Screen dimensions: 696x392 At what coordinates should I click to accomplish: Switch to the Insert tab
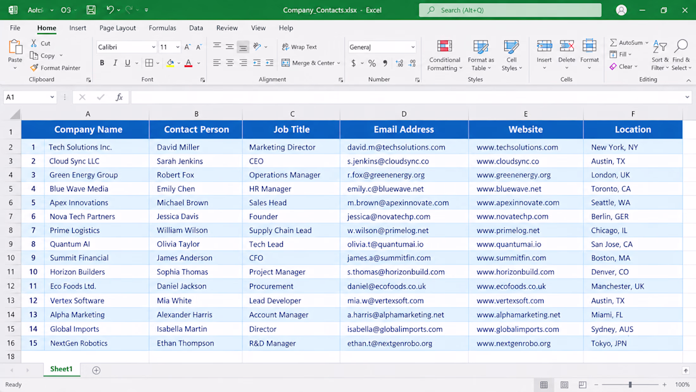(x=78, y=28)
